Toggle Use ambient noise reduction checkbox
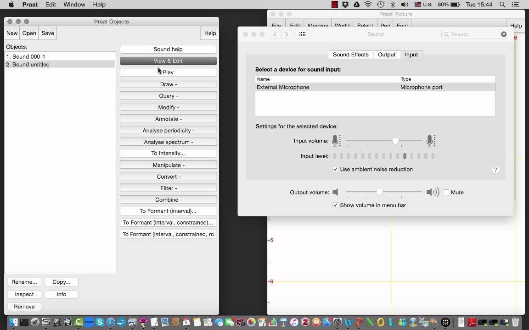 click(335, 170)
